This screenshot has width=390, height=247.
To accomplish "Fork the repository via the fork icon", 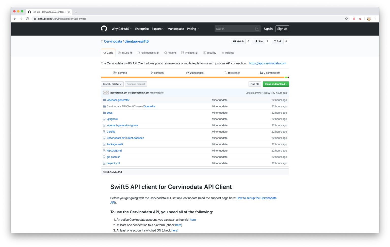I will tap(275, 41).
